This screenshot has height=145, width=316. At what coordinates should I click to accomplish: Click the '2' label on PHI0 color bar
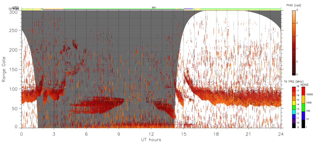tap(297, 23)
